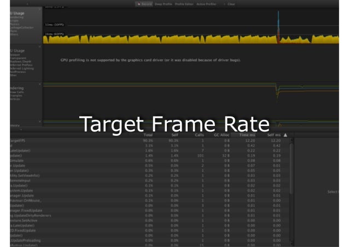Click the '32 B' GC Alloc cell
349x247 pixels.
[226, 156]
